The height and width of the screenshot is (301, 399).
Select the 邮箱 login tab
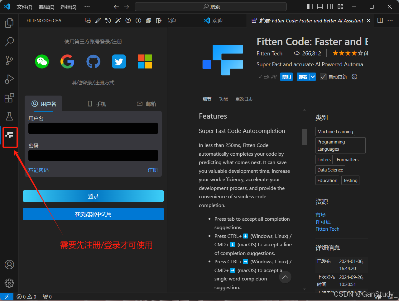coord(147,104)
